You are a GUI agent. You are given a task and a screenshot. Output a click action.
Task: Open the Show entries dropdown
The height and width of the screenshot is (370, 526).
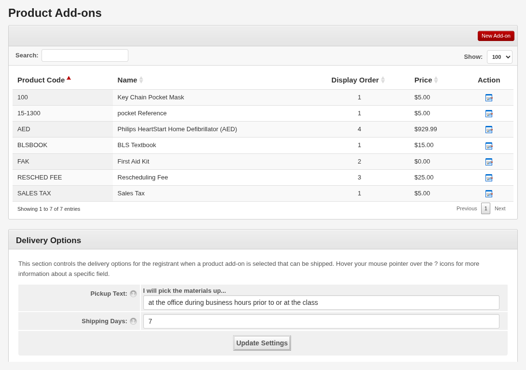click(499, 57)
